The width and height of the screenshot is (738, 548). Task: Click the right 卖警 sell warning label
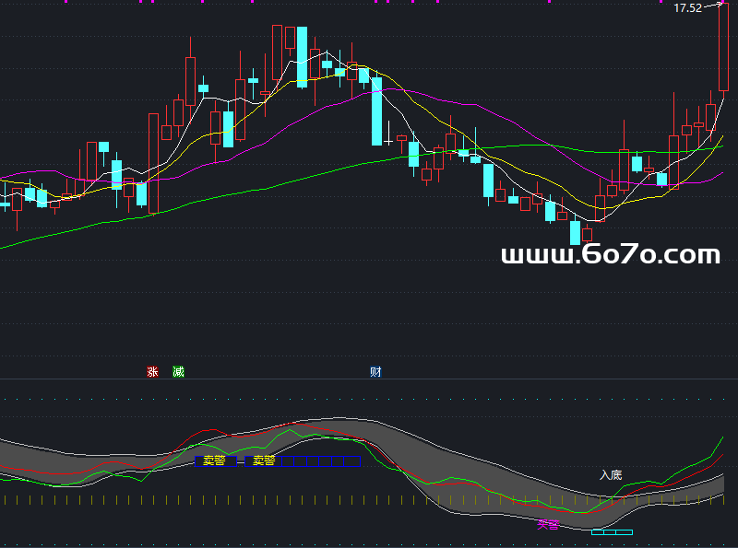264,461
